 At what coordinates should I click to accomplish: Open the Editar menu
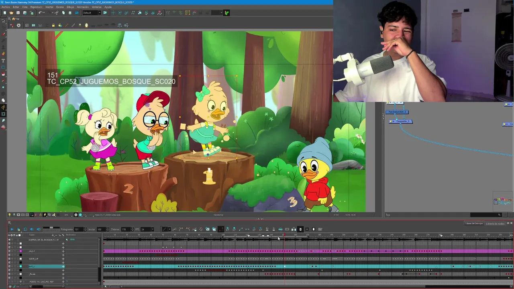(16, 7)
